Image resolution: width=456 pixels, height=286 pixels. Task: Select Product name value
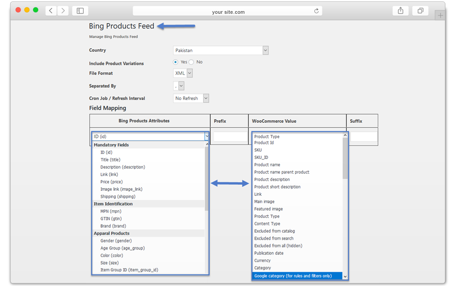tap(267, 165)
